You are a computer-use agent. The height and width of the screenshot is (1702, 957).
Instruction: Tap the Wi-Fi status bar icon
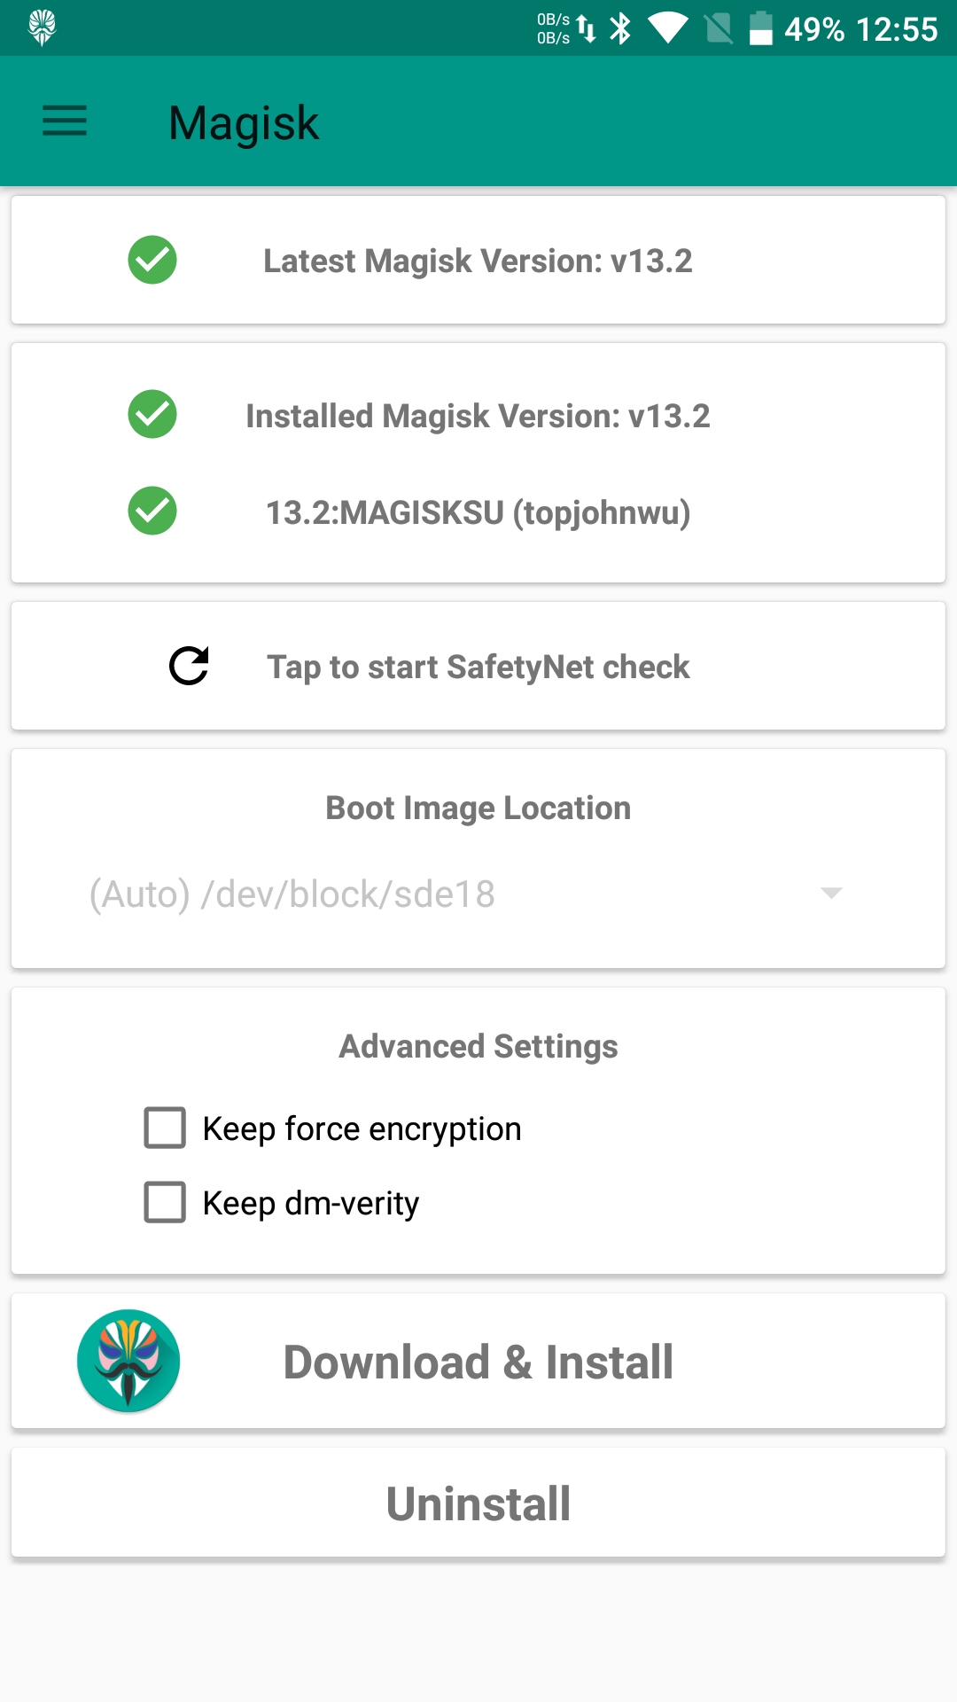click(x=668, y=28)
